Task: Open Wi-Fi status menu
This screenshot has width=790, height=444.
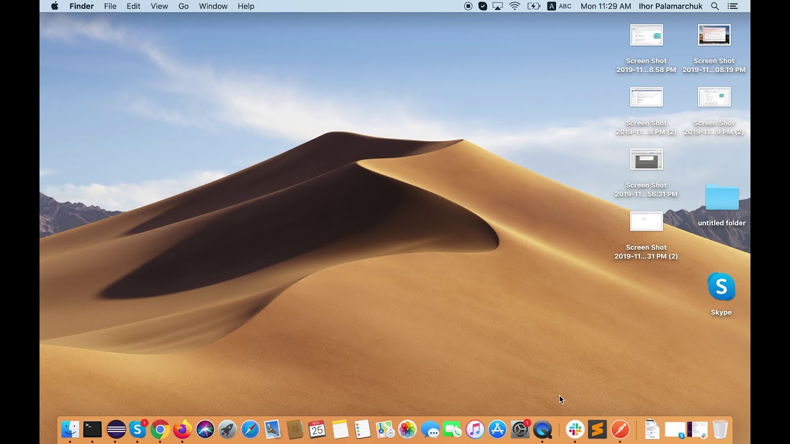Action: (515, 6)
